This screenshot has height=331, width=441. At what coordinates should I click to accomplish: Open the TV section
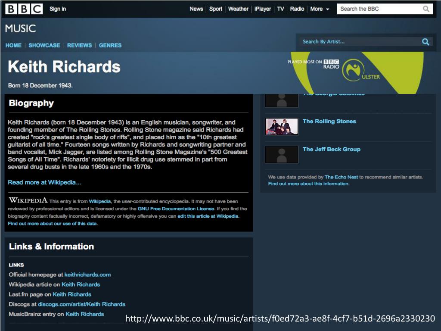point(280,9)
